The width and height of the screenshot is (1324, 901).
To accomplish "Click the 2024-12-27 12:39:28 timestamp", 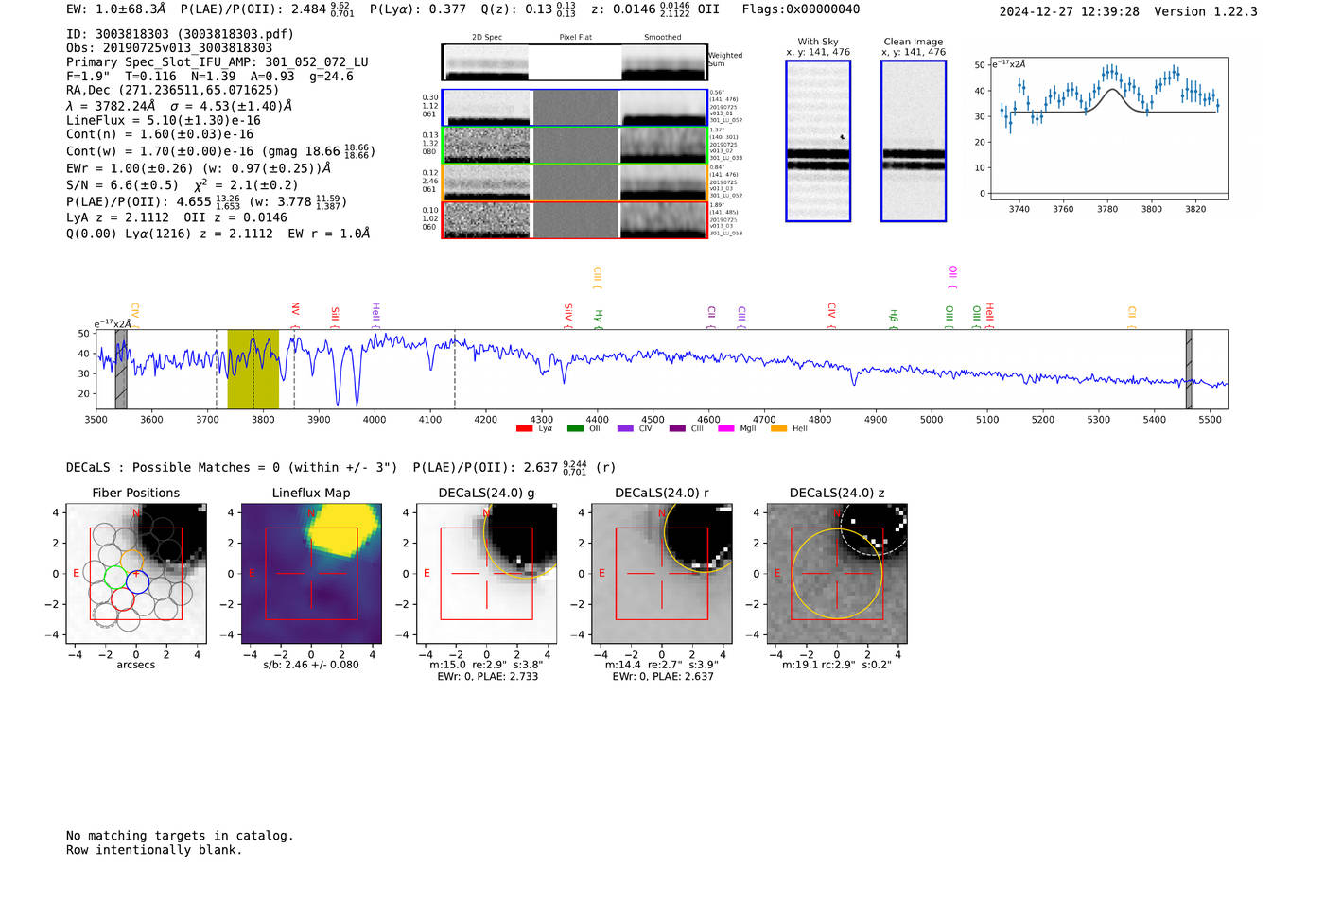I will (x=1070, y=11).
